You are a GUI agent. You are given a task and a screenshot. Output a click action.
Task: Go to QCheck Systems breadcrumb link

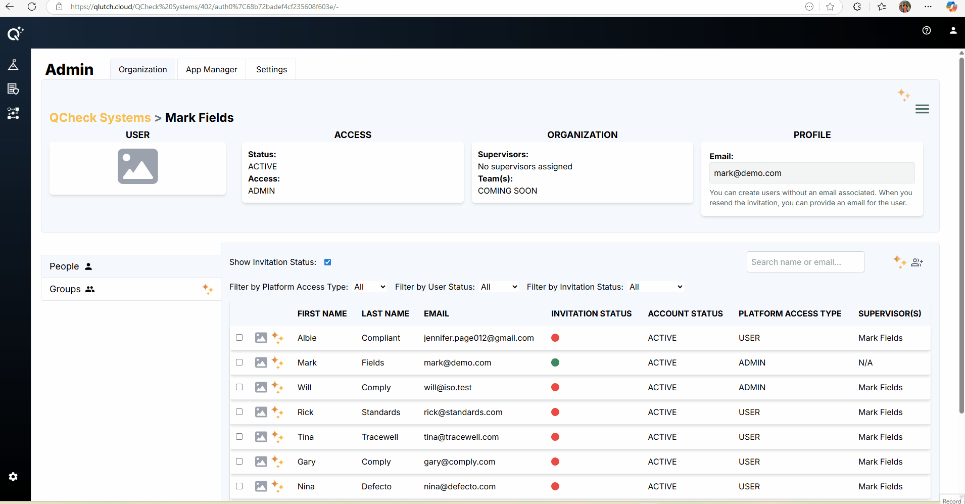(x=100, y=118)
